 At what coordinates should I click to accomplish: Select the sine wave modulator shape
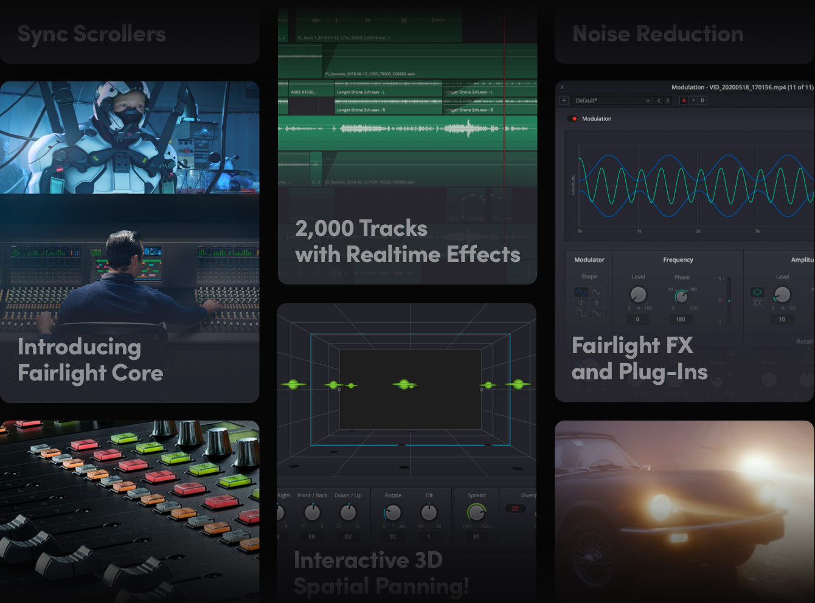pos(581,292)
